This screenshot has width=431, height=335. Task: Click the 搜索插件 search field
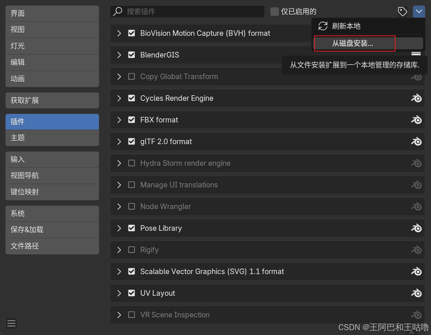187,12
